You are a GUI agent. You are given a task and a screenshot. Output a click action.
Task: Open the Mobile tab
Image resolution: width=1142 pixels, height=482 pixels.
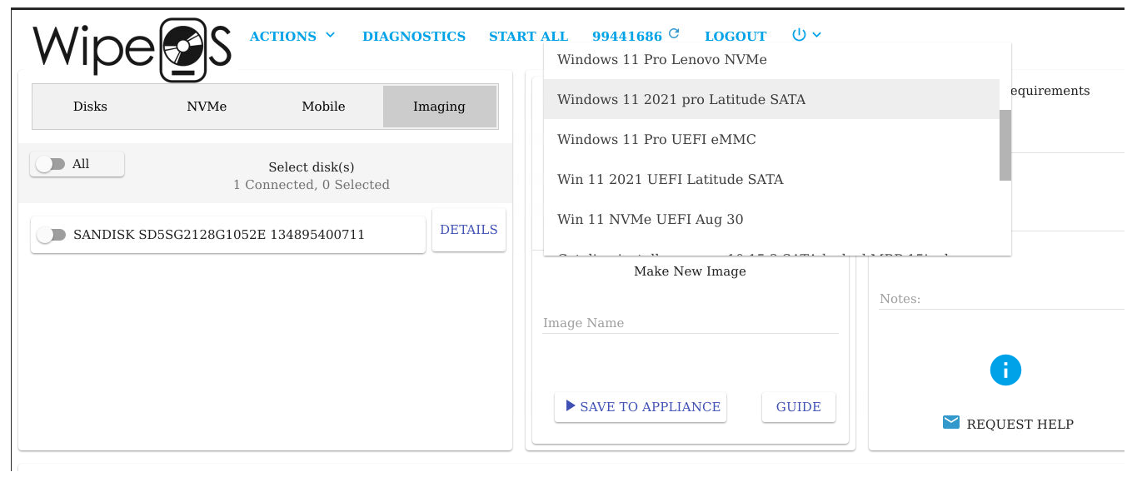tap(323, 107)
